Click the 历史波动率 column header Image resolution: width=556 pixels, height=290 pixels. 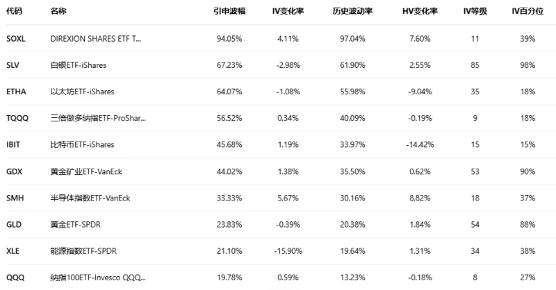click(350, 12)
